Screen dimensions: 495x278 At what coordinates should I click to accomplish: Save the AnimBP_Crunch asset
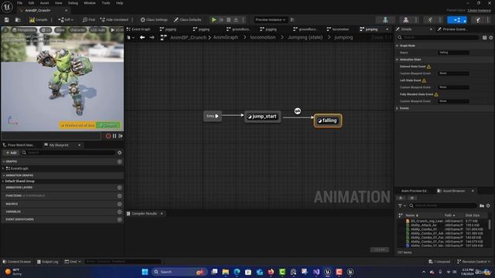(7, 20)
